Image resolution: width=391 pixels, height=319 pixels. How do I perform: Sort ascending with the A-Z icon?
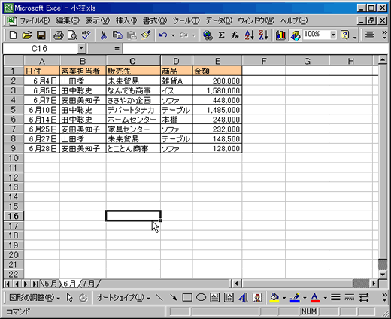click(x=250, y=35)
